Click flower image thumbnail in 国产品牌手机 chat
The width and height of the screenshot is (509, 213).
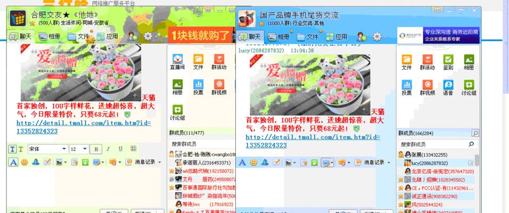pos(310,85)
